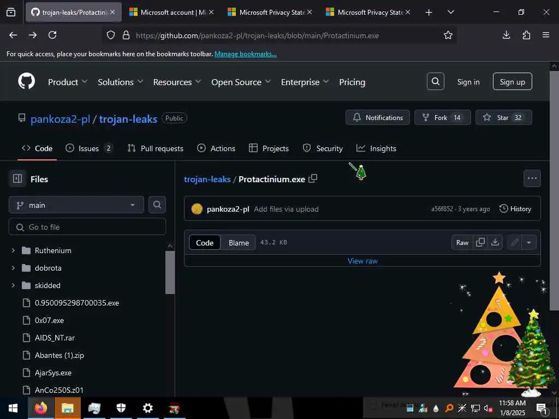Open File Explorer from taskbar
This screenshot has width=559, height=419.
(x=67, y=408)
